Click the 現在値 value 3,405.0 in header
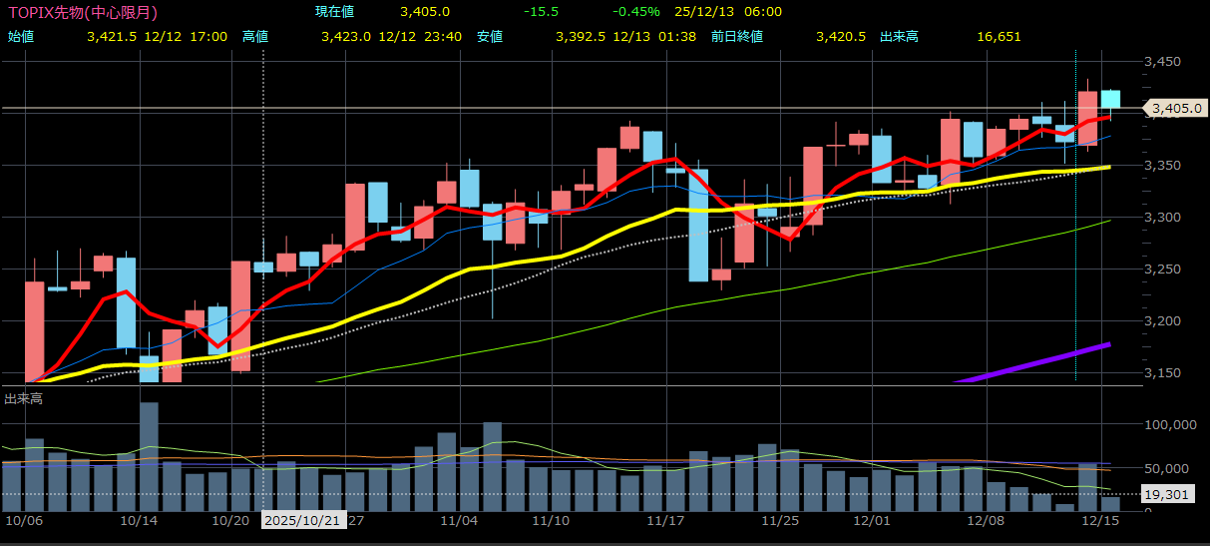 click(x=424, y=12)
